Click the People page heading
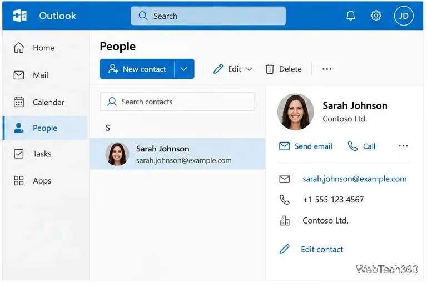This screenshot has height=284, width=427. coord(118,47)
